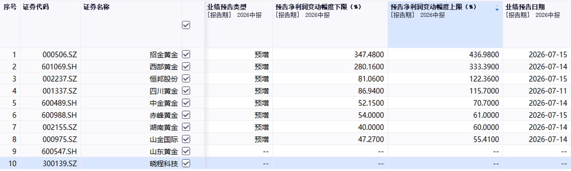Click the 证券名称 column header

96,7
